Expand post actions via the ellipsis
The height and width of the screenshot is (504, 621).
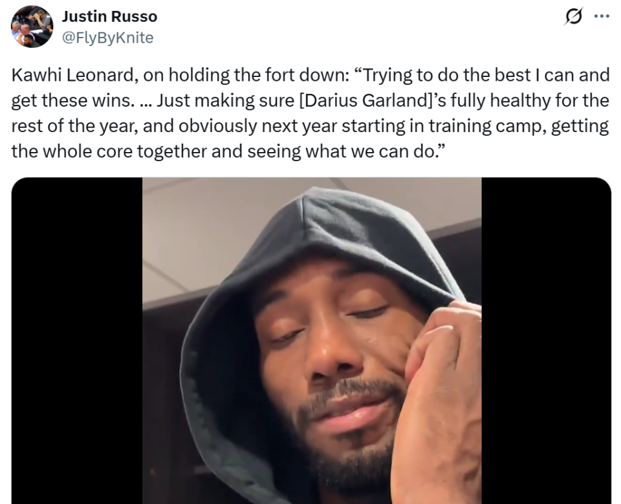click(602, 16)
